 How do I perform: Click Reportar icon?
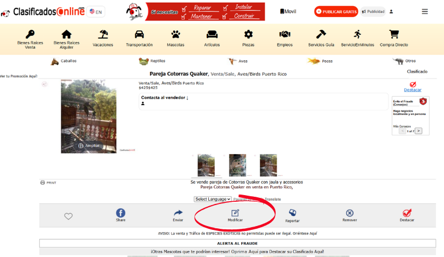292,213
